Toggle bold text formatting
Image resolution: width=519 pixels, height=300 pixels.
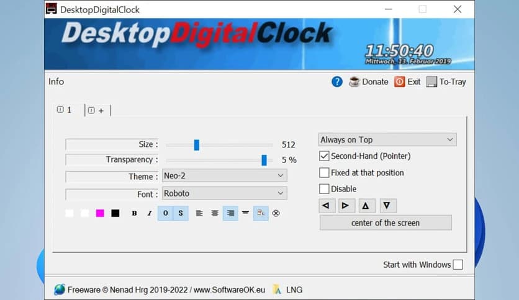pos(134,213)
